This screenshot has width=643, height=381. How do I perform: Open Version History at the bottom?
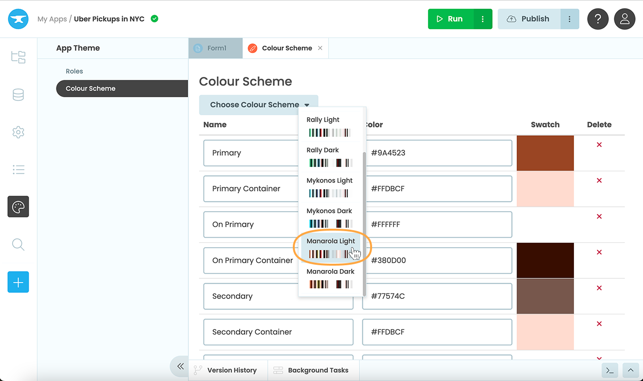pos(229,370)
